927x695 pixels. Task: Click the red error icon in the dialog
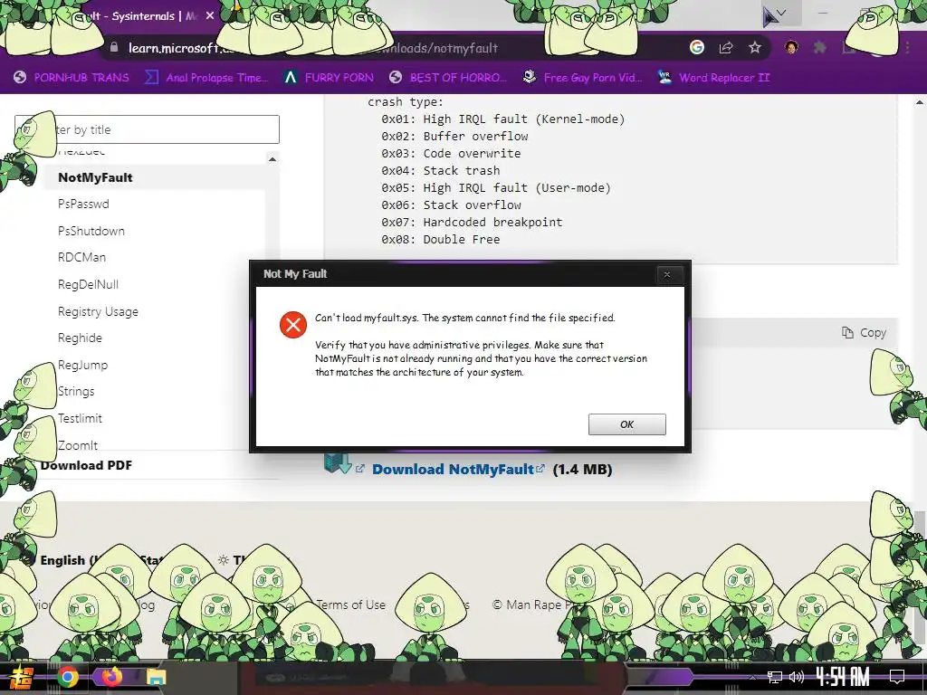(292, 325)
